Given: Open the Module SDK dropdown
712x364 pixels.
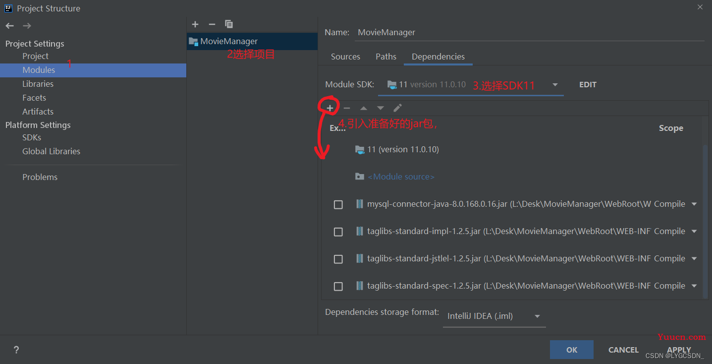Looking at the screenshot, I should (555, 85).
